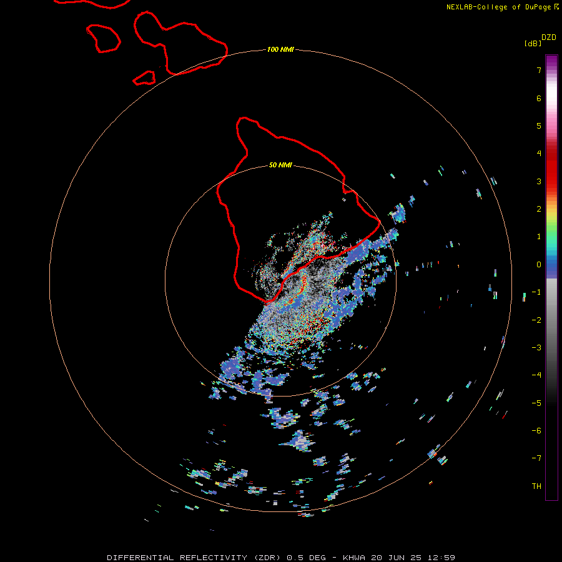Click the 6 dB label on the scale

click(539, 98)
